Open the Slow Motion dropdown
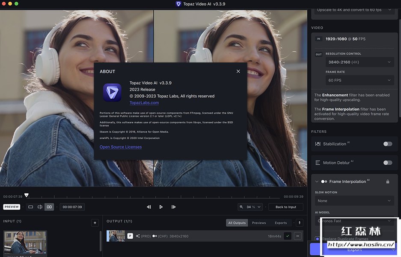The height and width of the screenshot is (257, 401). (x=354, y=201)
